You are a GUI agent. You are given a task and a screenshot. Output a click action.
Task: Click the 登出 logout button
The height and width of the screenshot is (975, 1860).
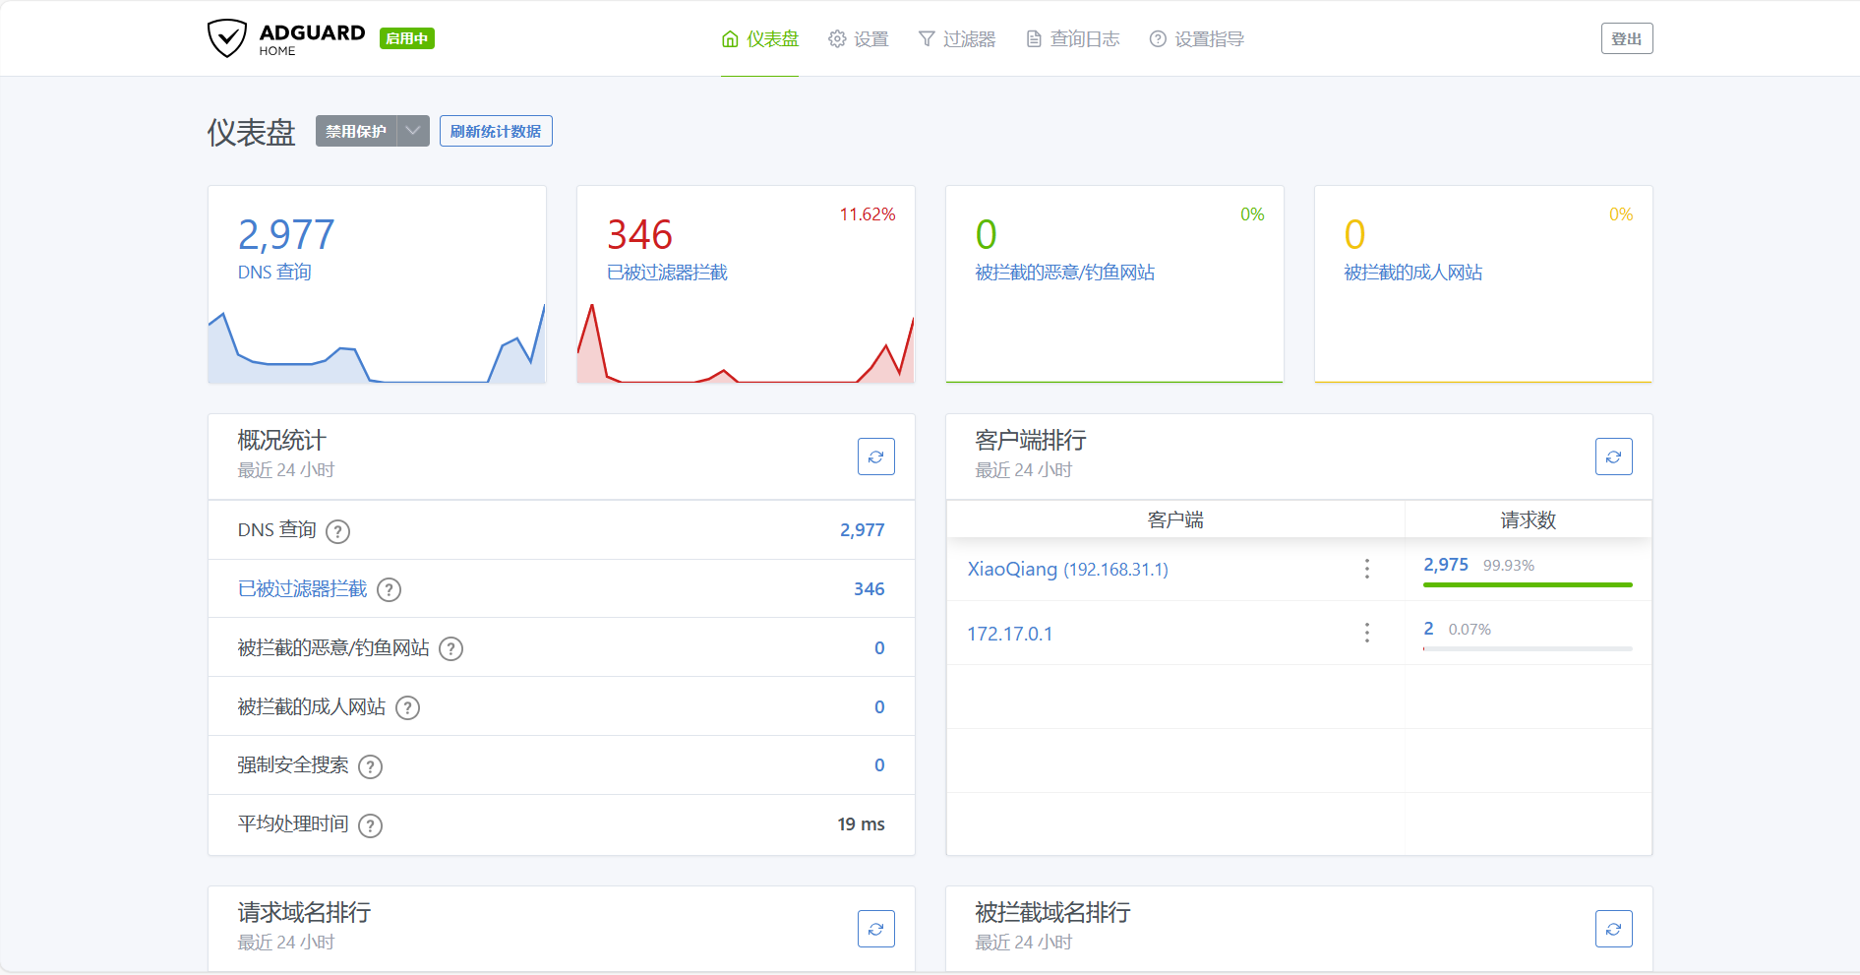pos(1627,38)
